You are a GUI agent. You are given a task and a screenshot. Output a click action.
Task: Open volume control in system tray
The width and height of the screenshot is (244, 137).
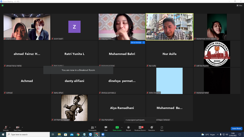pos(227,134)
